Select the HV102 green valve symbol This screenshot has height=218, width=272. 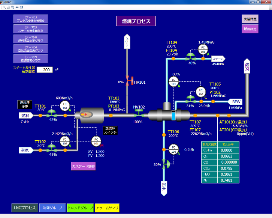point(138,115)
